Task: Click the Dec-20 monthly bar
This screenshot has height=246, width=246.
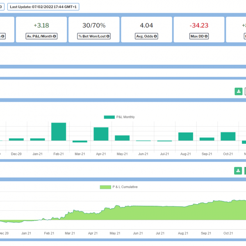Action: (x=16, y=139)
